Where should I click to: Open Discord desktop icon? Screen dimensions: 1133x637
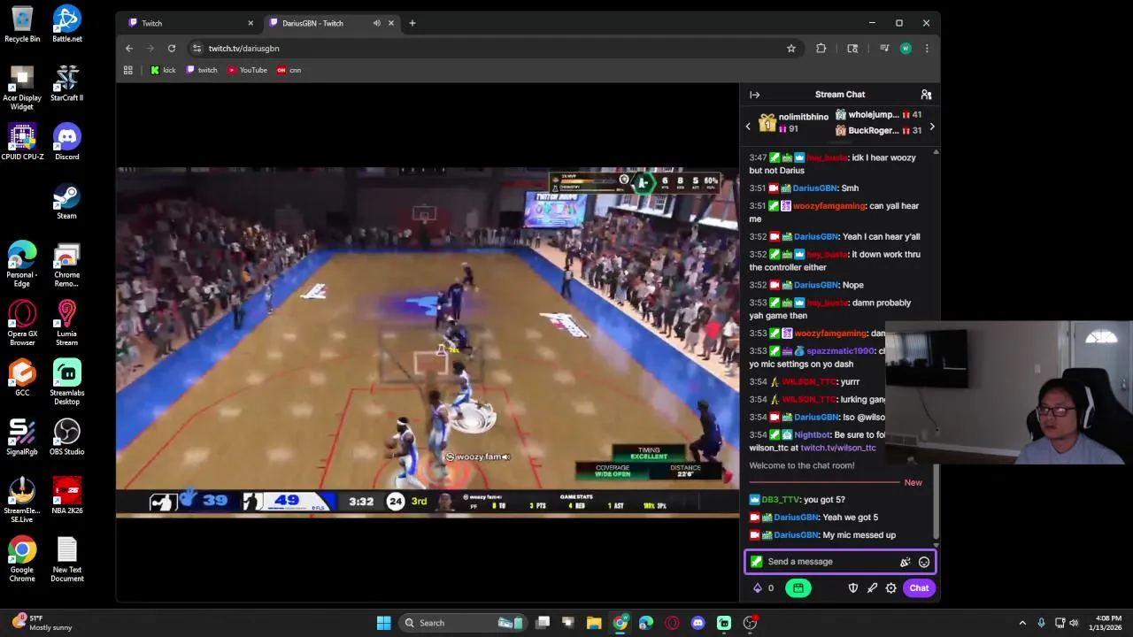67,142
